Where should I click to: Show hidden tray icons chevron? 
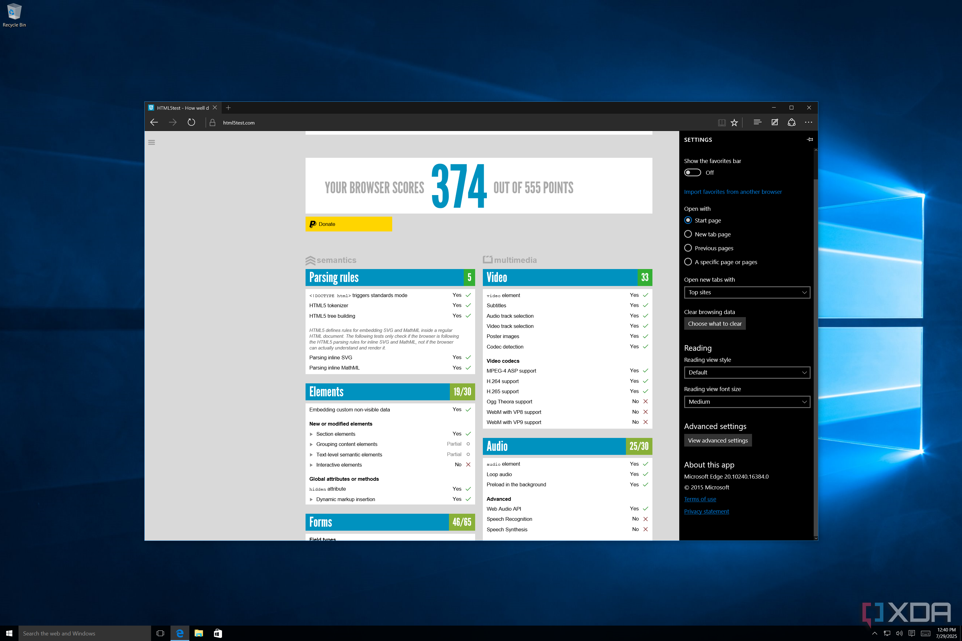(874, 633)
